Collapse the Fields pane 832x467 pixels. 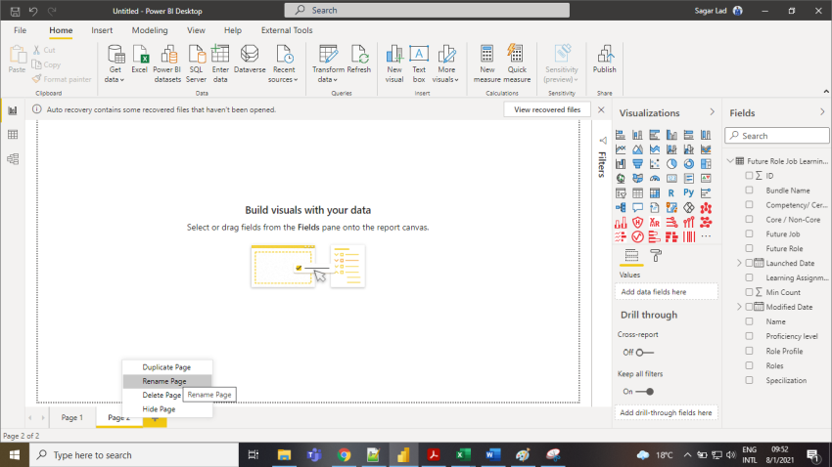point(822,112)
